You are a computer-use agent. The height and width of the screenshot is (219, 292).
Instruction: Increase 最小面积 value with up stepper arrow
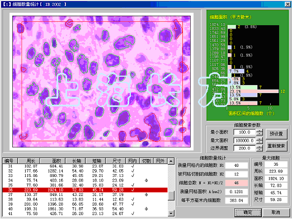(x=260, y=131)
